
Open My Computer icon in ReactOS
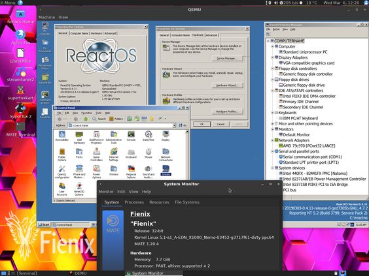tap(45, 29)
